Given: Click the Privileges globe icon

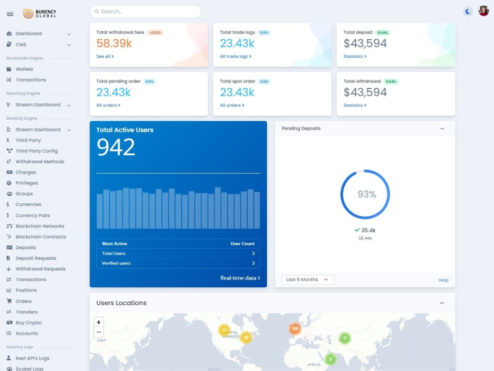Looking at the screenshot, I should 9,183.
